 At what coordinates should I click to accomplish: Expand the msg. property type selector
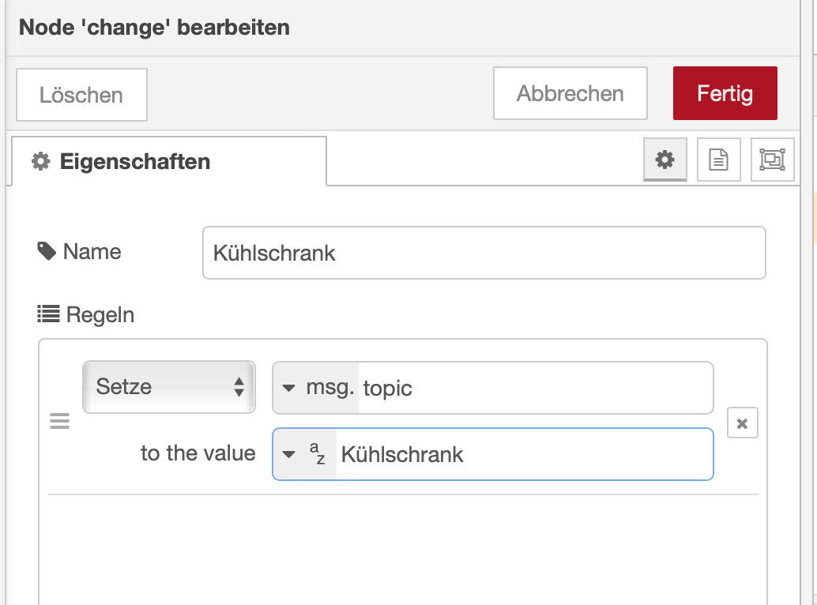click(316, 388)
